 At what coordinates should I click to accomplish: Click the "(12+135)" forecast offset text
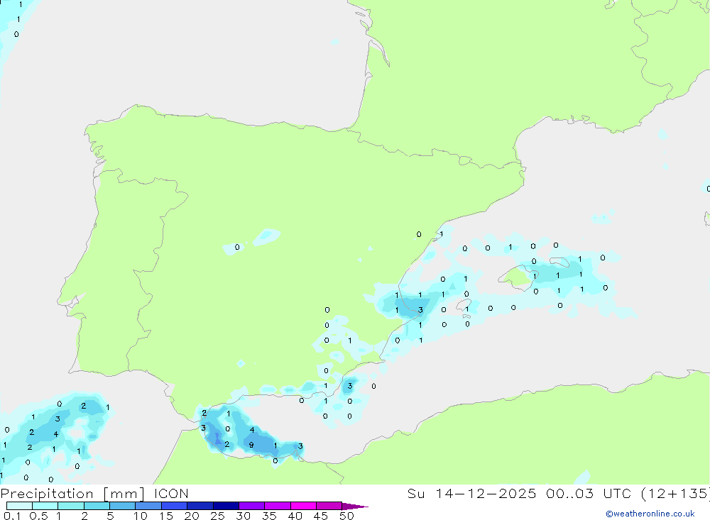[x=676, y=494]
